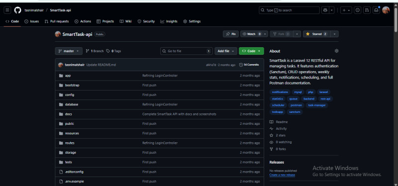
Task: Switch to the Insights tab
Action: tap(169, 21)
